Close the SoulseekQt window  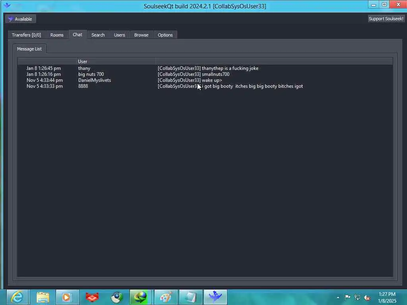pos(398,4)
